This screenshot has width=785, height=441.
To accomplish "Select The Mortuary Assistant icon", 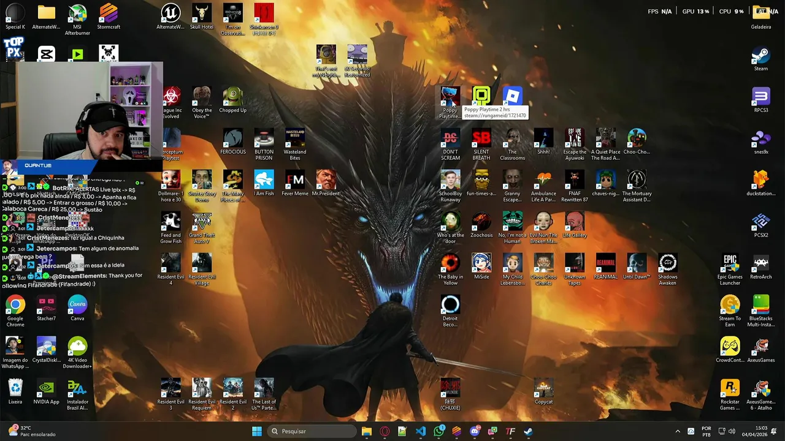I will coord(637,186).
